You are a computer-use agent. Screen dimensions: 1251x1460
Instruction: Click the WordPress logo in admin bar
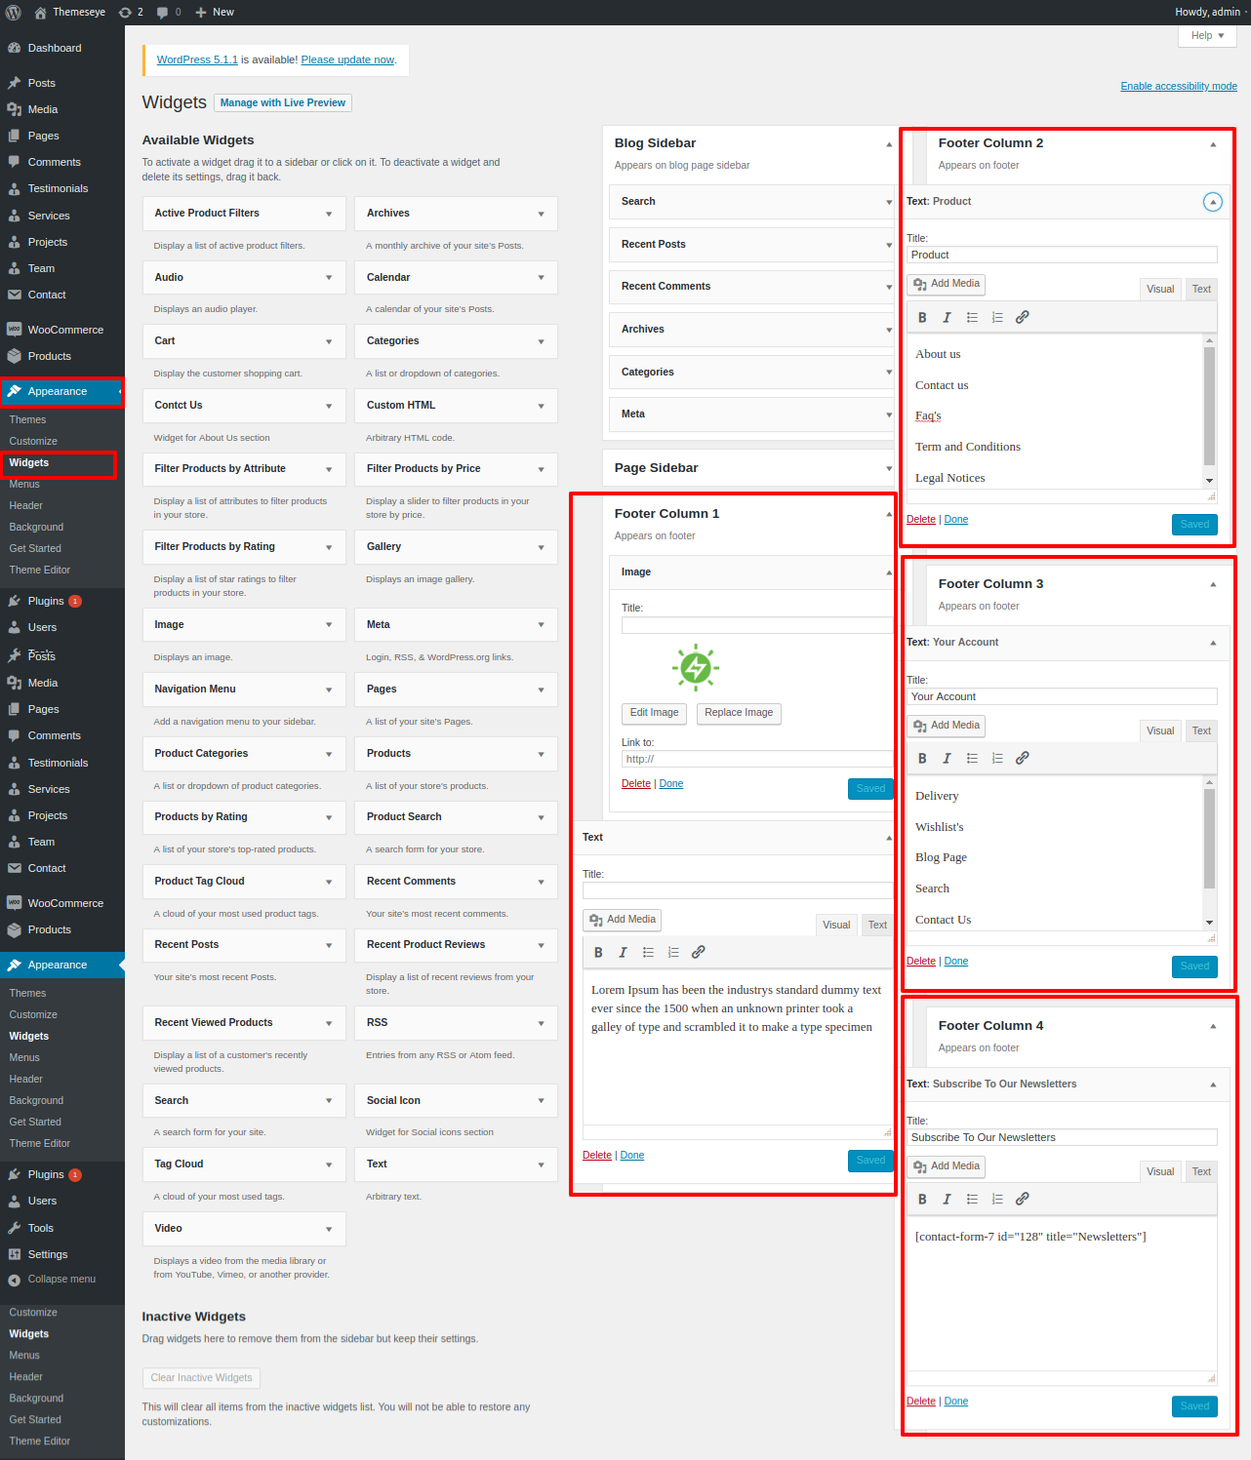click(14, 13)
